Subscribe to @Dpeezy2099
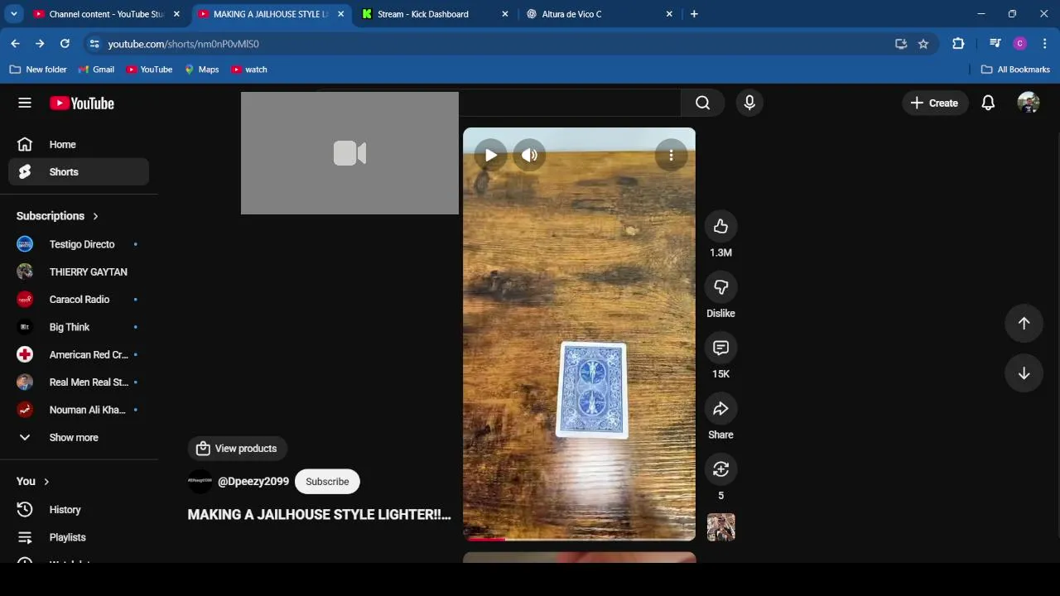 pos(327,482)
